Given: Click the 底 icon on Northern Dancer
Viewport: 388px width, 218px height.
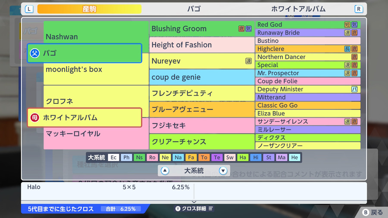Looking at the screenshot, I should pos(354,57).
